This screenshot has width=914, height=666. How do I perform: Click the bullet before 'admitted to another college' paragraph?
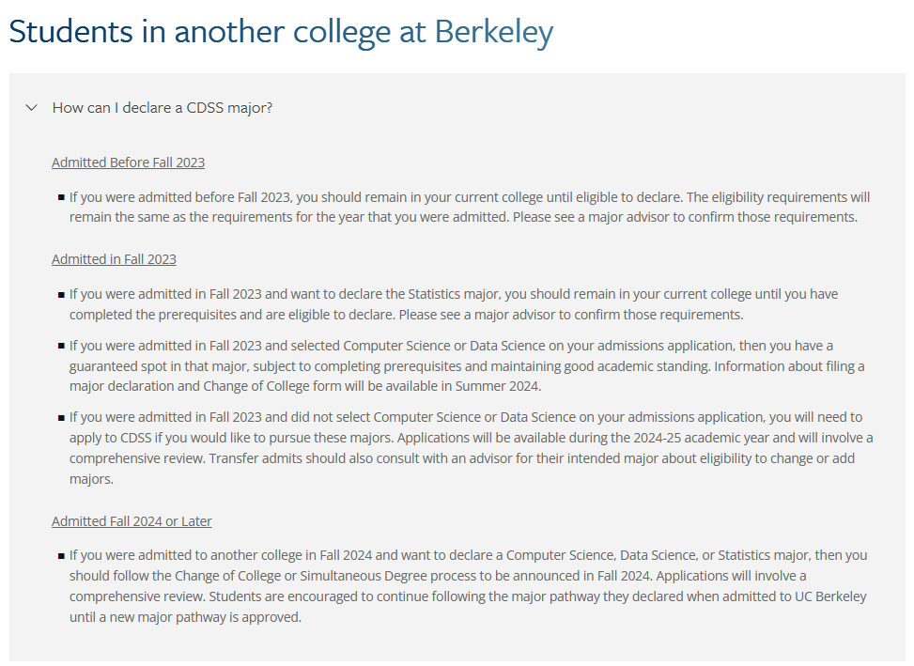tap(61, 556)
